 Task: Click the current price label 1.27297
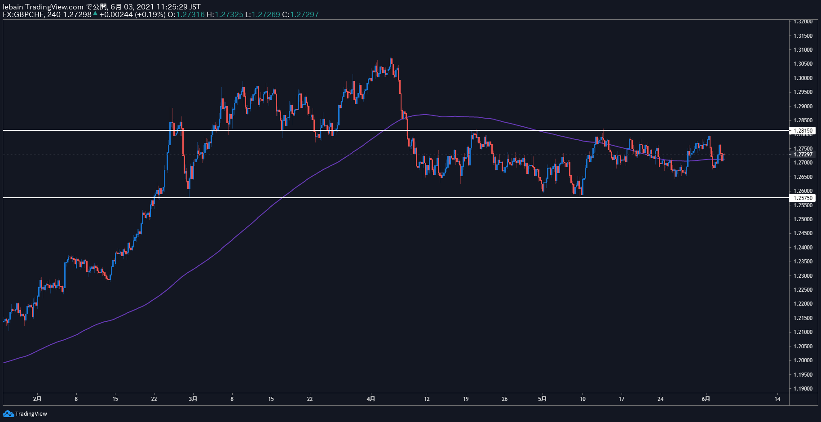[x=802, y=155]
